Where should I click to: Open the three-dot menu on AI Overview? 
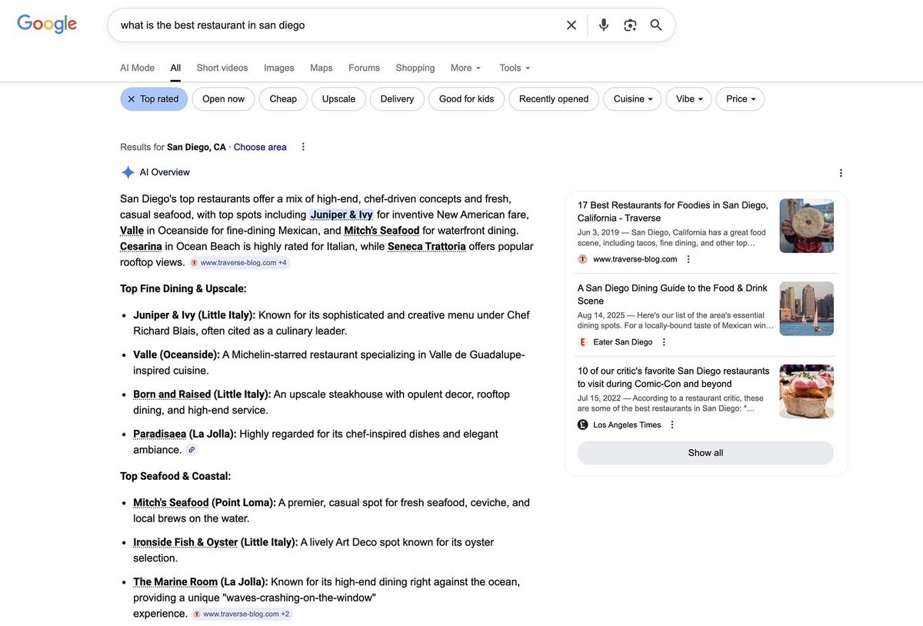(x=840, y=172)
